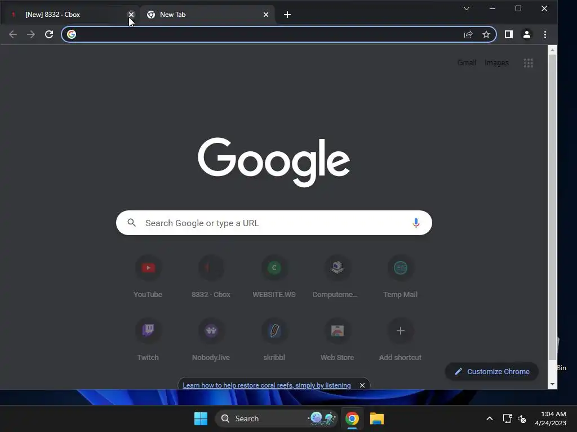Expand the tab search dropdown
Screen dimensions: 577x432
point(466,8)
